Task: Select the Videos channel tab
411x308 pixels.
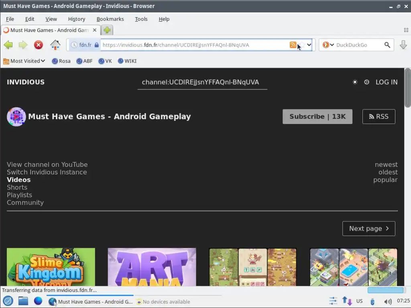Action: [x=18, y=180]
